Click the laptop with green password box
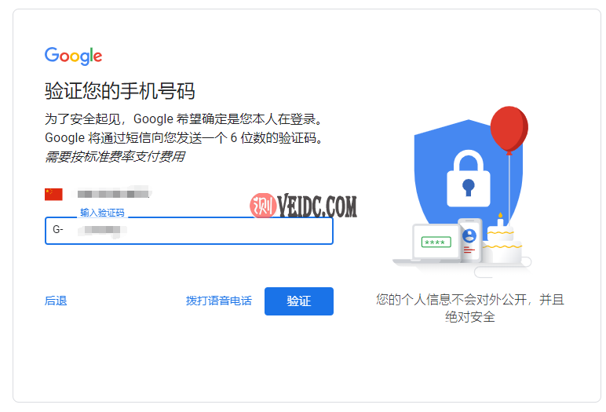606x412 pixels. tap(432, 243)
